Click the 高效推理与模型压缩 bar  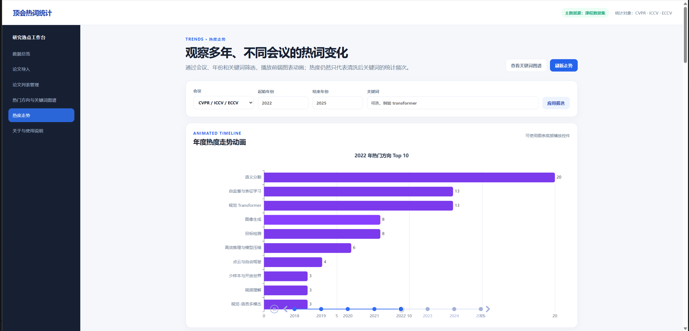tap(307, 248)
